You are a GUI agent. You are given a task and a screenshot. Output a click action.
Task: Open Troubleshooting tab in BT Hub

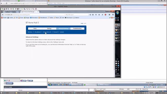tap(77, 28)
